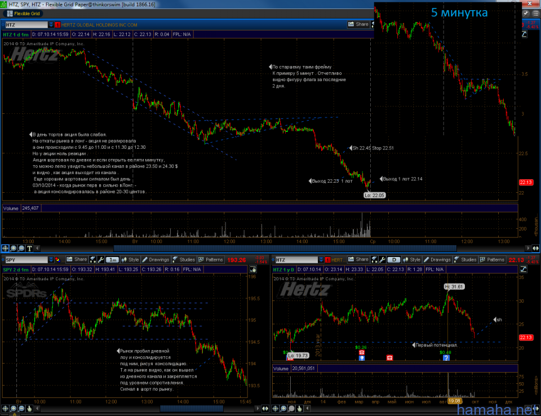Click the red alert icon in bottom-right HTZ chart

328,260
